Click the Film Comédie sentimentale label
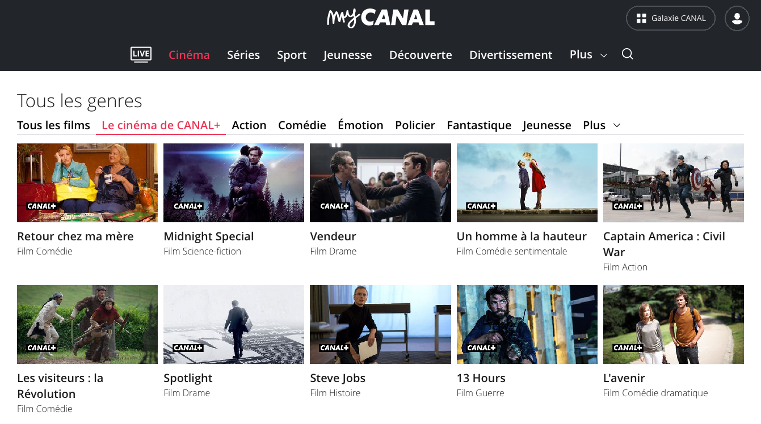The height and width of the screenshot is (424, 761). [x=512, y=251]
